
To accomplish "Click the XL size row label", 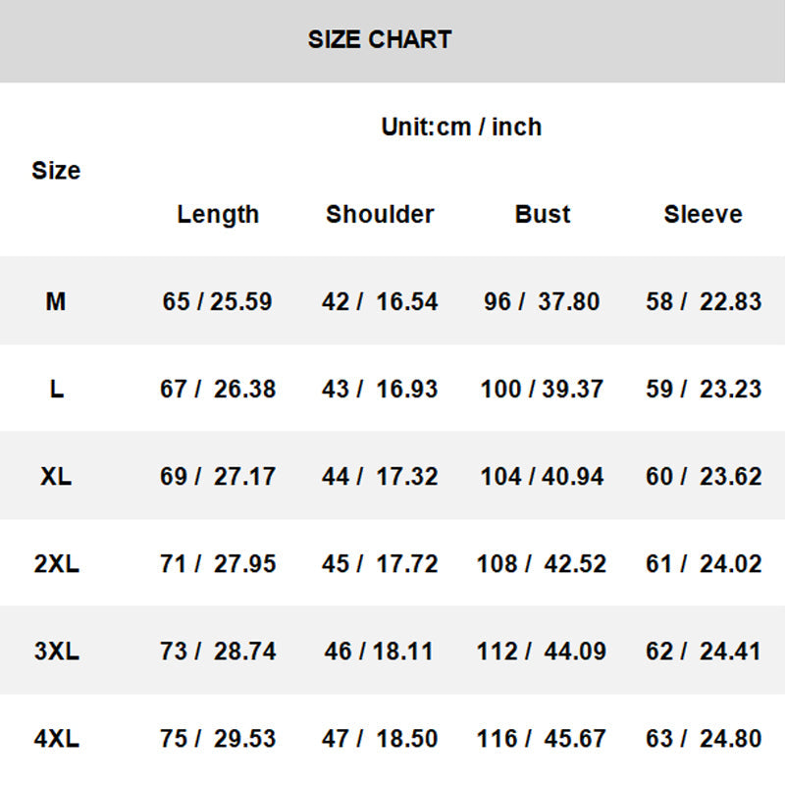I will pos(56,476).
